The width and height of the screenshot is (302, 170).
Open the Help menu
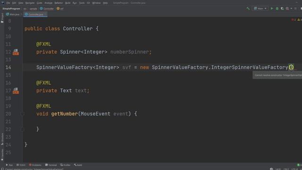point(105,3)
